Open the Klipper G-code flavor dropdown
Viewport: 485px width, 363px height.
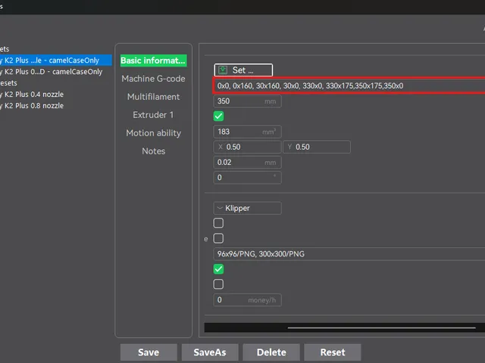(x=247, y=208)
